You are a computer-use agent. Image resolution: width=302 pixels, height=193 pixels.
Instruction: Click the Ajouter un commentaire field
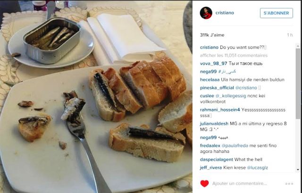click(x=240, y=184)
